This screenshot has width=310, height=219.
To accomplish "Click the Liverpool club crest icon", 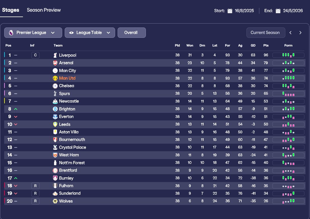I will [55, 55].
